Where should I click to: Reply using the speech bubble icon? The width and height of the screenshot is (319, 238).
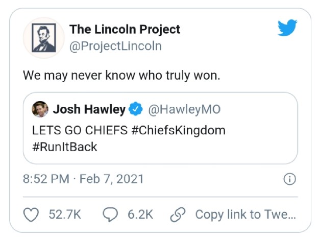110,215
